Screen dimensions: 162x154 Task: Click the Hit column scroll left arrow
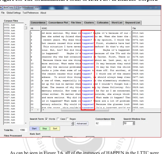(32, 110)
